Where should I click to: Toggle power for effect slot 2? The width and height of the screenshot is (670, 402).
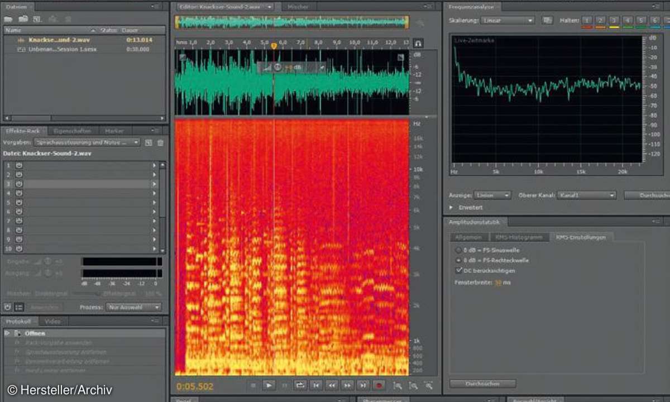pyautogui.click(x=18, y=174)
